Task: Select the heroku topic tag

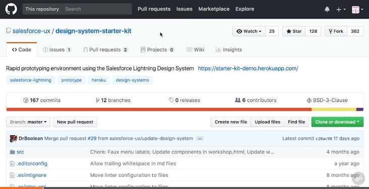Action: 99,80
